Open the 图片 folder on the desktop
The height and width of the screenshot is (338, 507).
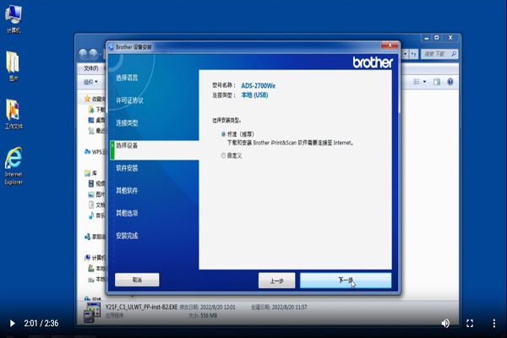(13, 66)
